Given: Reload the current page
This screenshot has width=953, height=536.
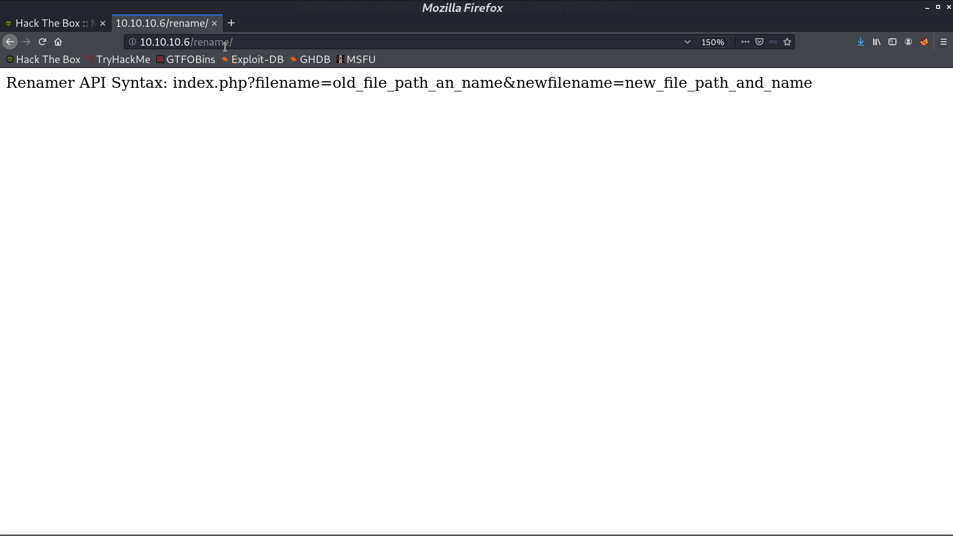Looking at the screenshot, I should click(42, 42).
